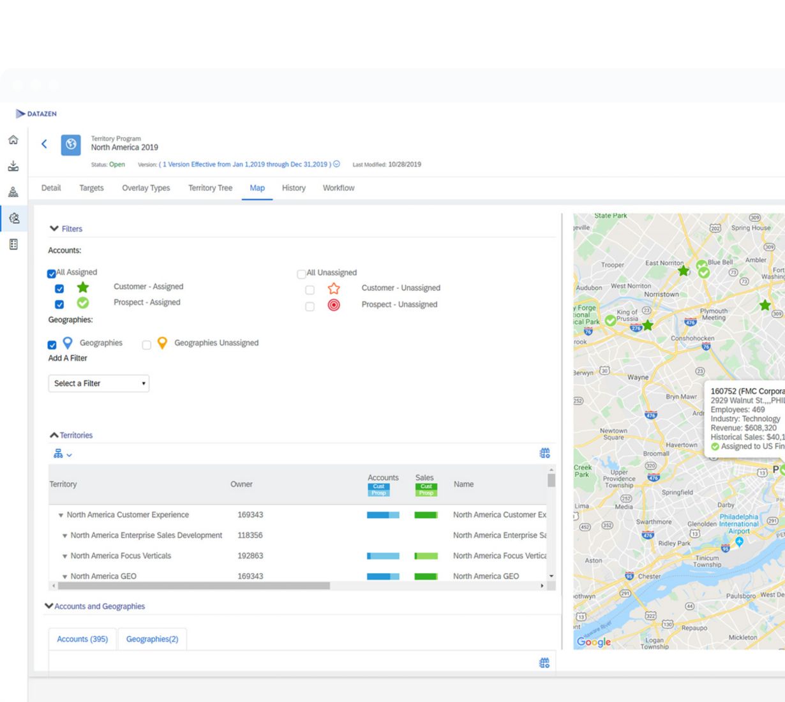This screenshot has width=785, height=702.
Task: Check the Geographies Unassigned checkbox
Action: coord(147,345)
